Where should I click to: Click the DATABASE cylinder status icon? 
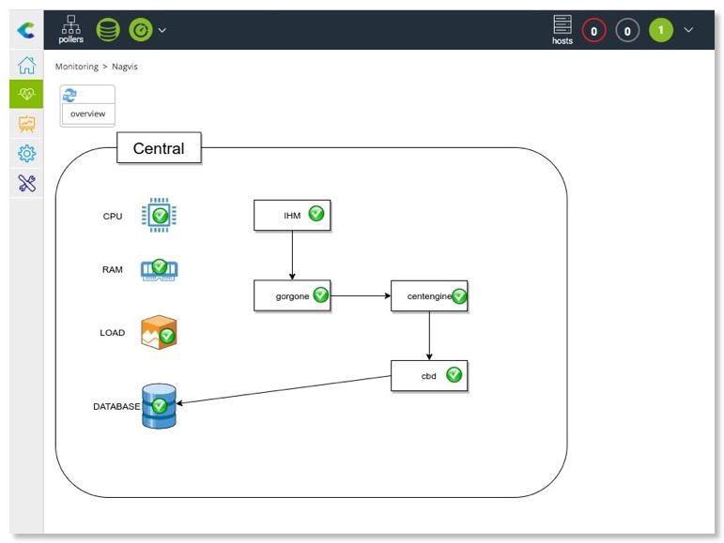[x=159, y=405]
